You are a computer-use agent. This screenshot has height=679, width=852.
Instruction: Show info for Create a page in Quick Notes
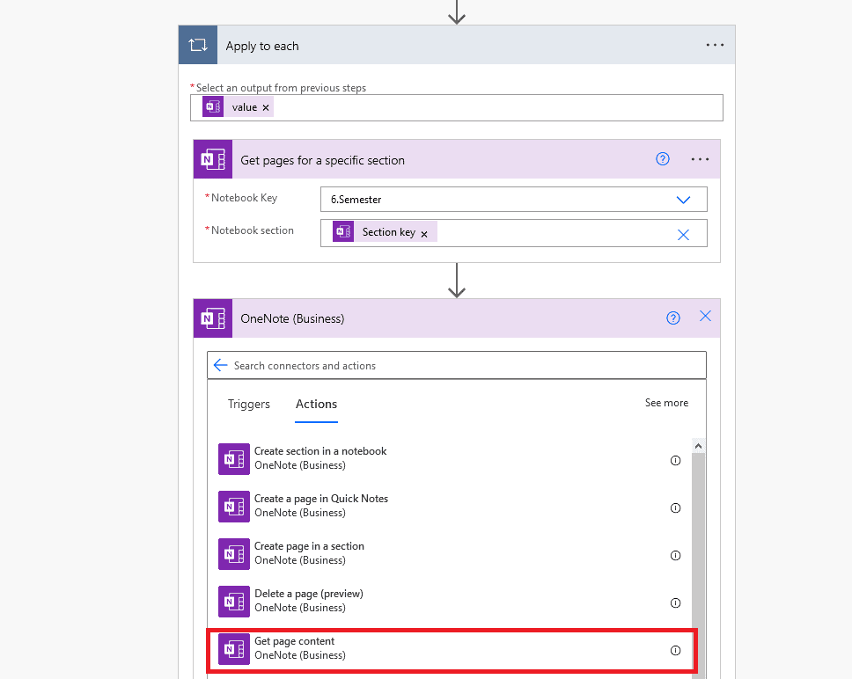[675, 508]
